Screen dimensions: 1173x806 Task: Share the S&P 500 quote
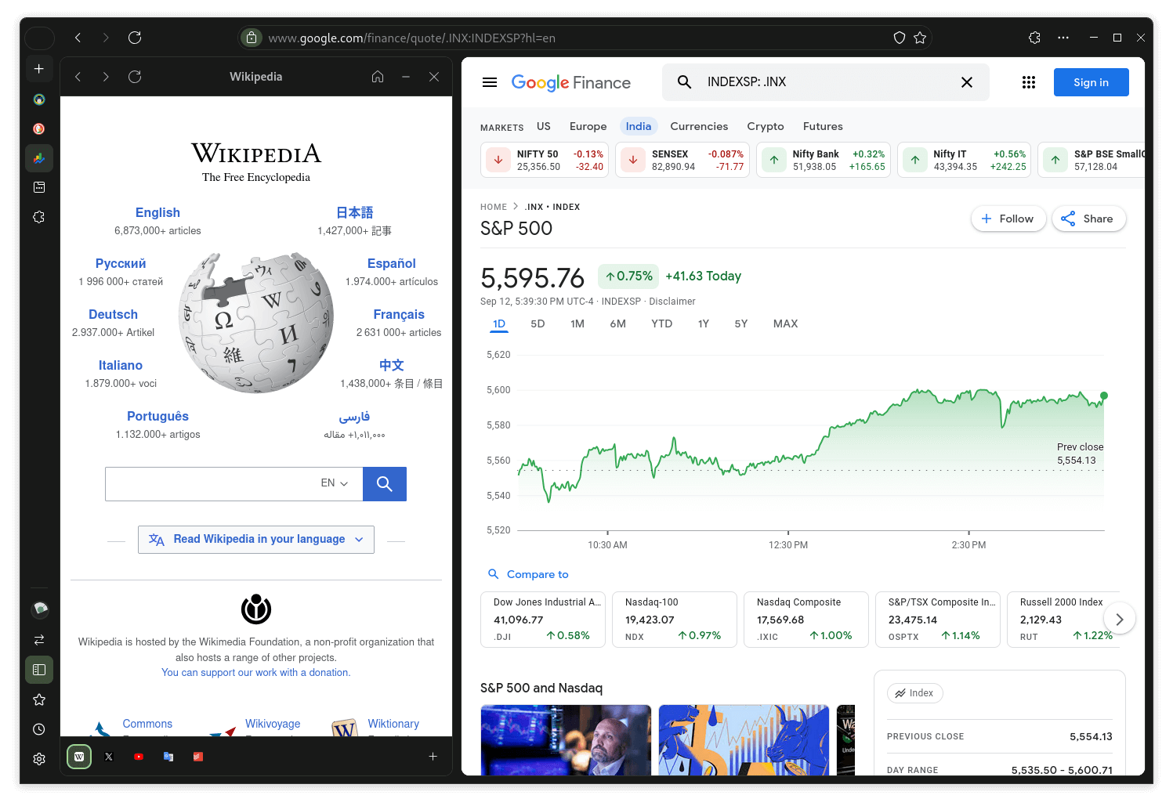[x=1088, y=219]
